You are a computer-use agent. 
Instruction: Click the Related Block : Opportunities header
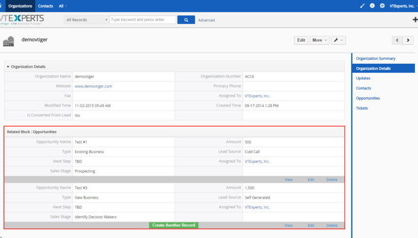[x=32, y=132]
